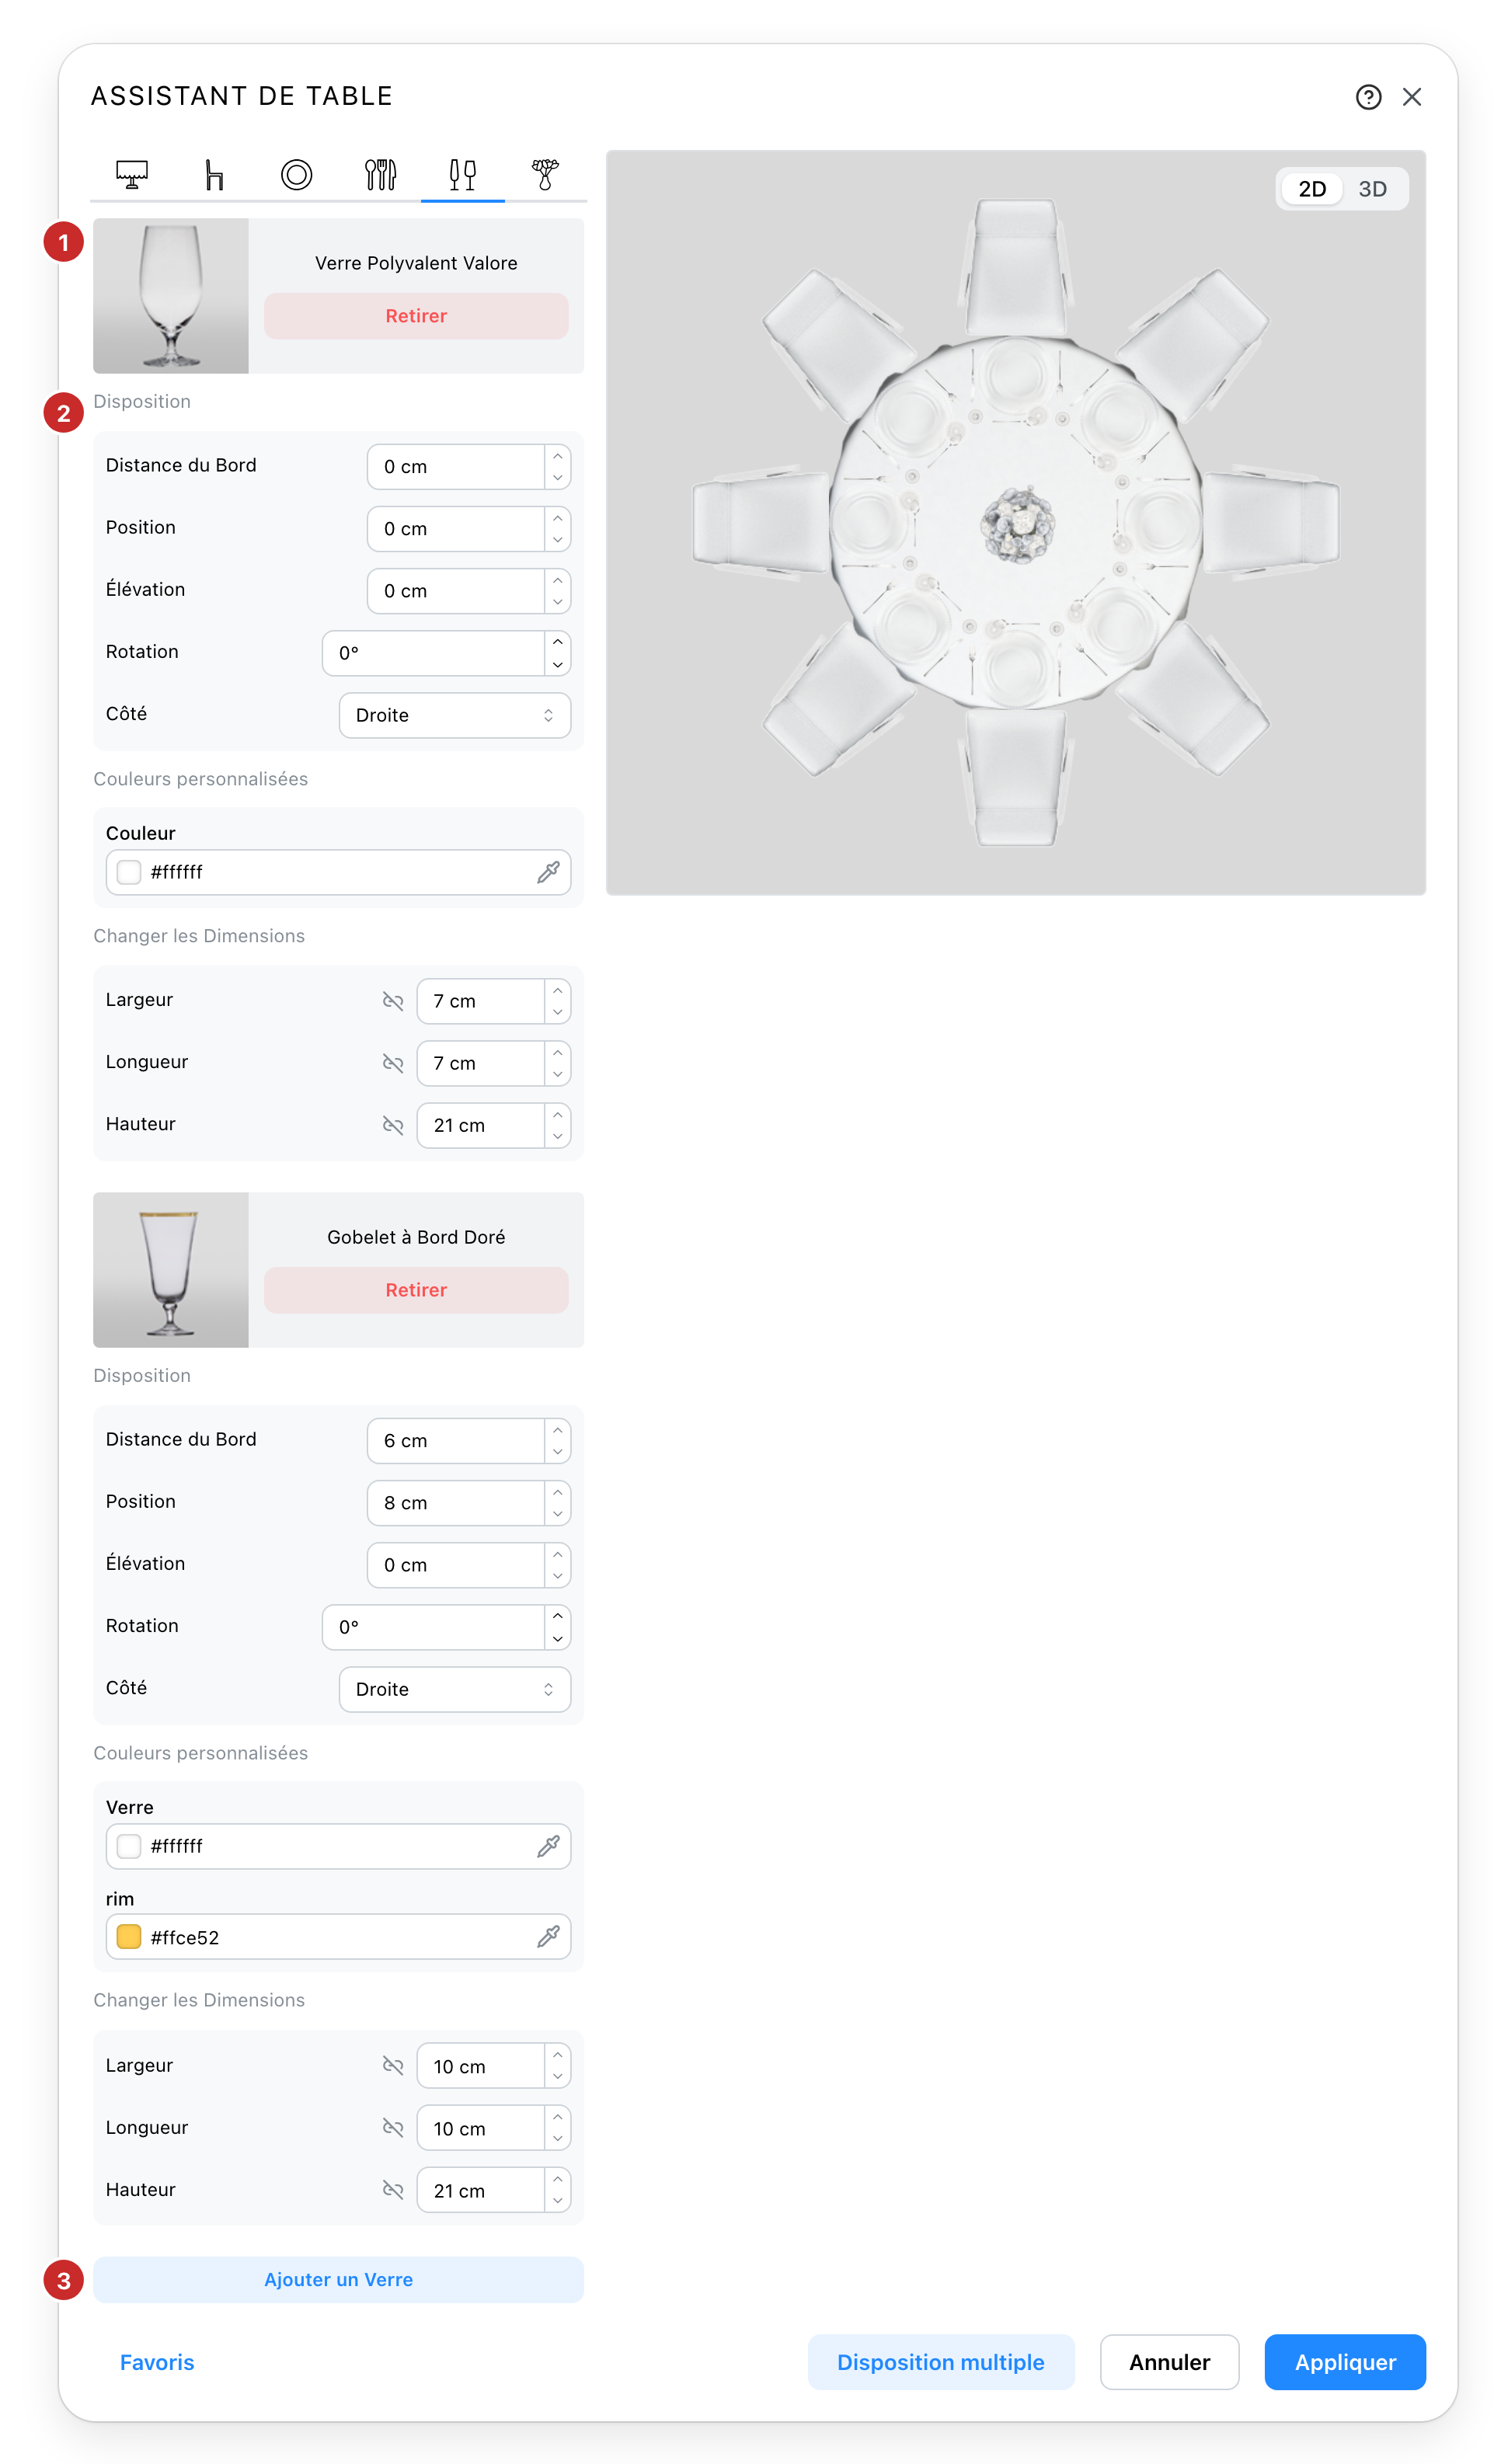Switch preview to 2D view
1501x2464 pixels.
(1312, 189)
